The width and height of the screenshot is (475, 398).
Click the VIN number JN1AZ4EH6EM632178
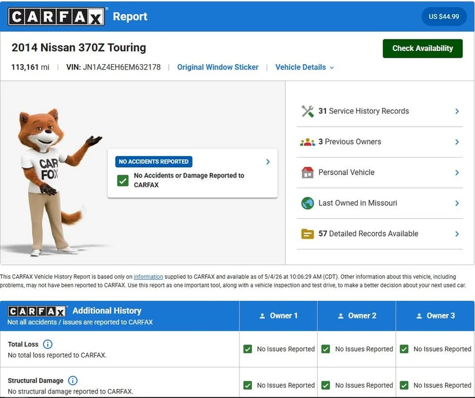click(121, 67)
